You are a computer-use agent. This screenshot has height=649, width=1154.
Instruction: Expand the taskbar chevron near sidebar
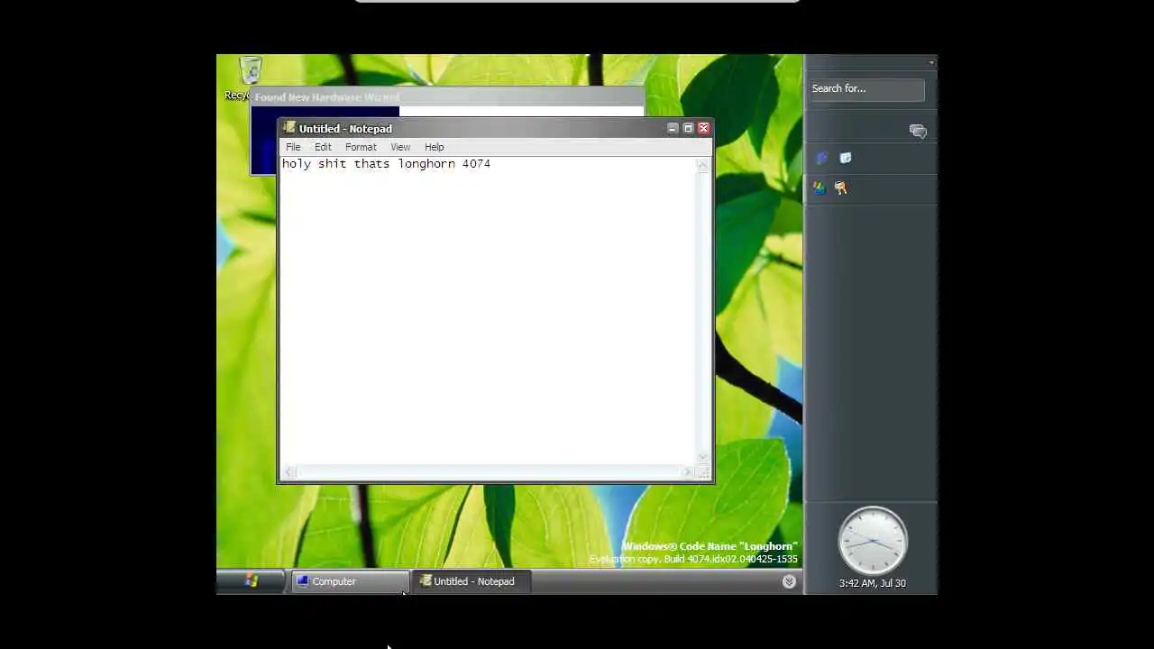click(x=789, y=581)
